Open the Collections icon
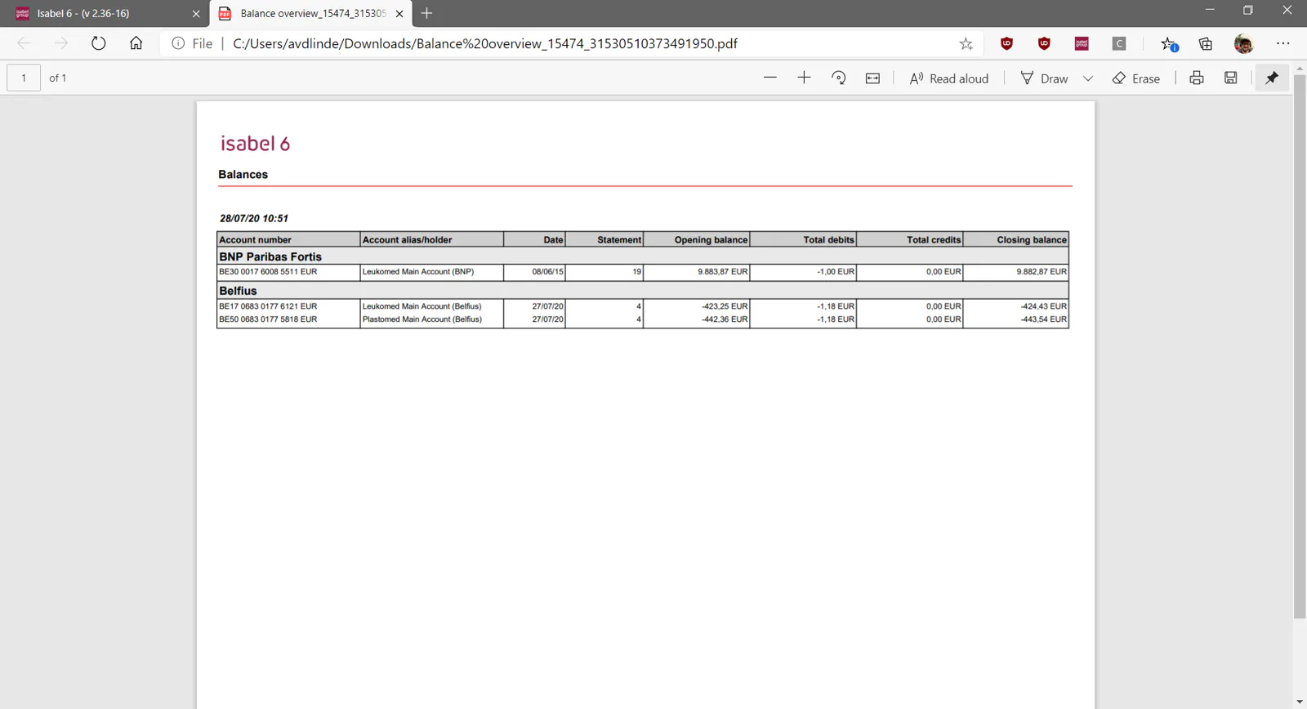This screenshot has height=709, width=1307. (x=1206, y=44)
